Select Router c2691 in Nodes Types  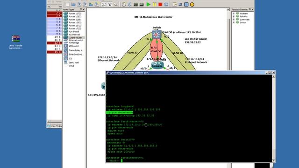coord(74,20)
